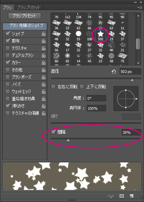Click the 間隔 spacing slider handle

pyautogui.click(x=68, y=140)
